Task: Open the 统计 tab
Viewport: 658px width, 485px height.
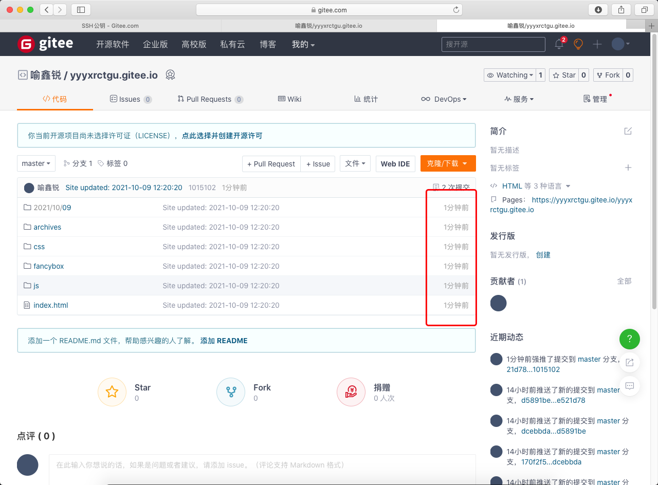Action: pos(366,99)
